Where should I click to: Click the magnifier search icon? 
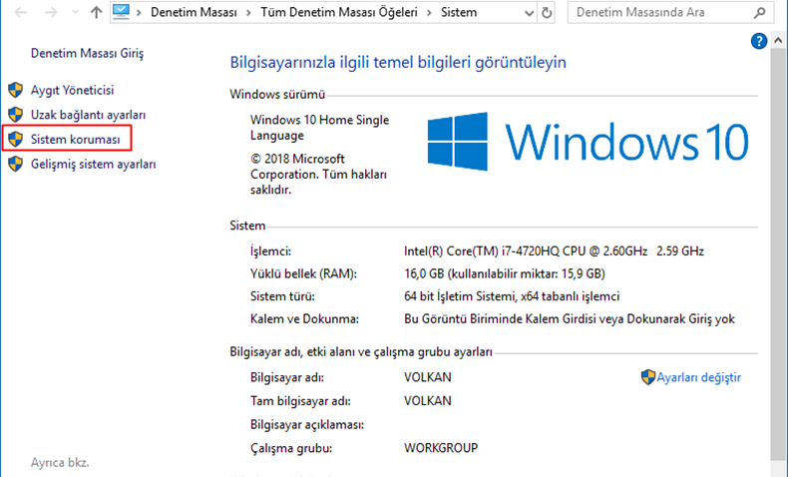pos(760,13)
